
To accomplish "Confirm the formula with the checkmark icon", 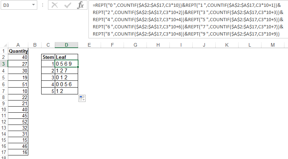I will (68, 5).
